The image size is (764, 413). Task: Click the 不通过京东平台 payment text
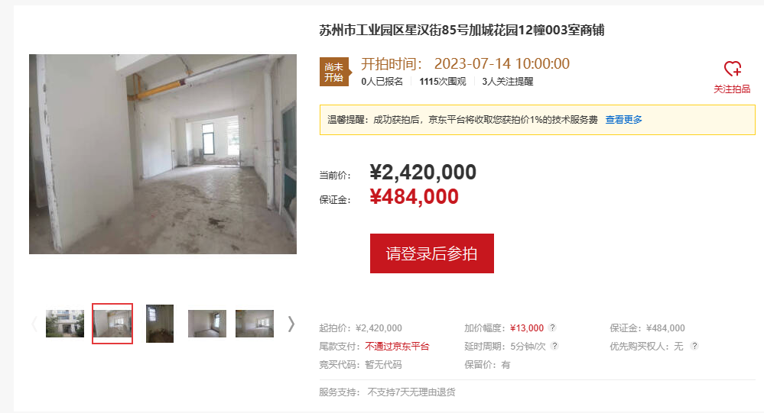(x=397, y=347)
